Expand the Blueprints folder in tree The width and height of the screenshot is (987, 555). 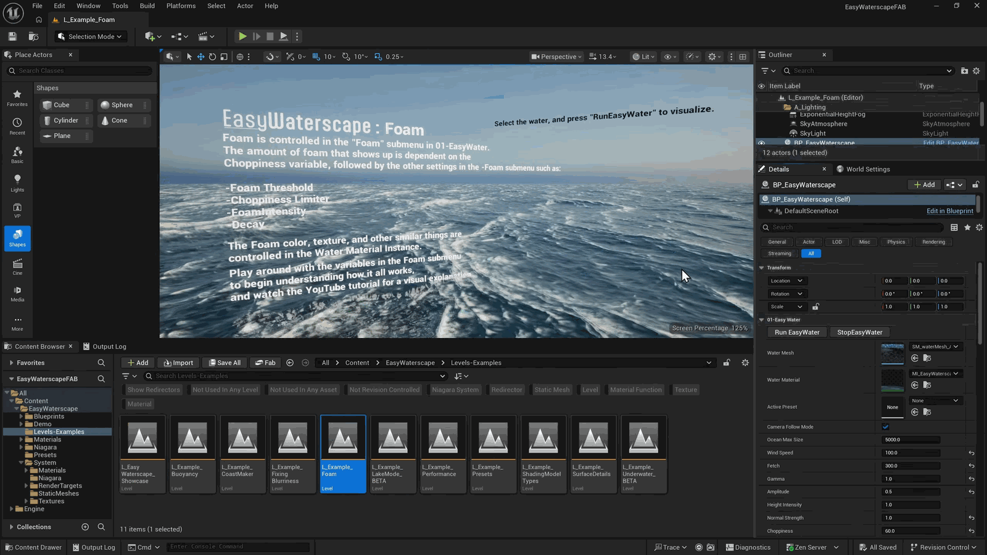coord(21,416)
